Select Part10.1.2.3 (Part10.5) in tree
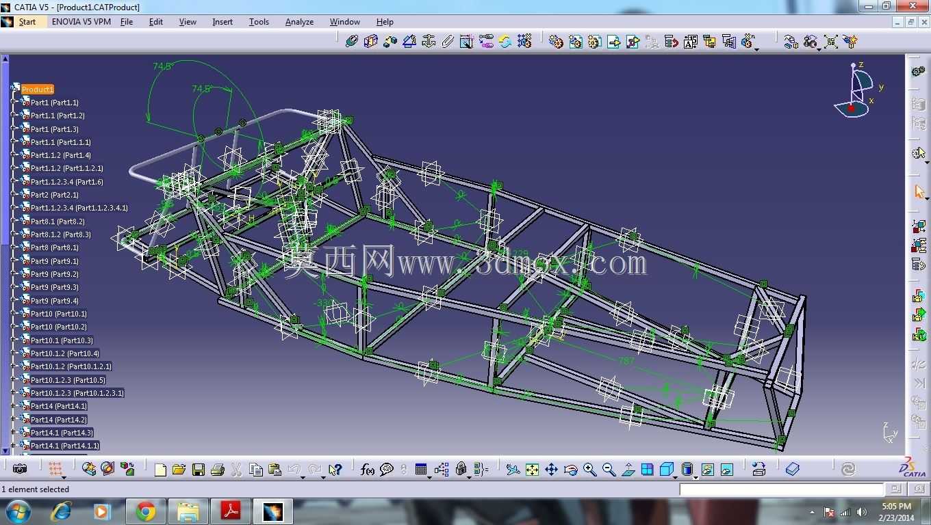This screenshot has height=525, width=931. 68,380
